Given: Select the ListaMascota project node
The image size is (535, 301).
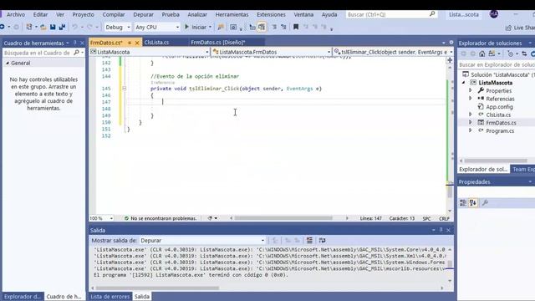Looking at the screenshot, I should (x=495, y=83).
